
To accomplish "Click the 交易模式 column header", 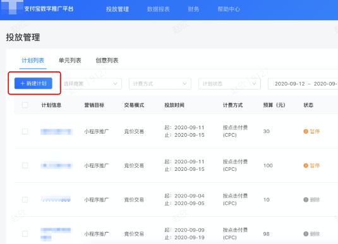I will pyautogui.click(x=134, y=105).
